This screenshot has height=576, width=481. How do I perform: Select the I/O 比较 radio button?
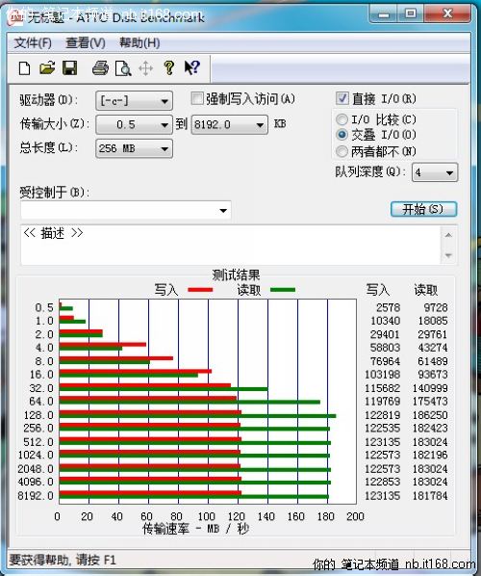(x=342, y=119)
